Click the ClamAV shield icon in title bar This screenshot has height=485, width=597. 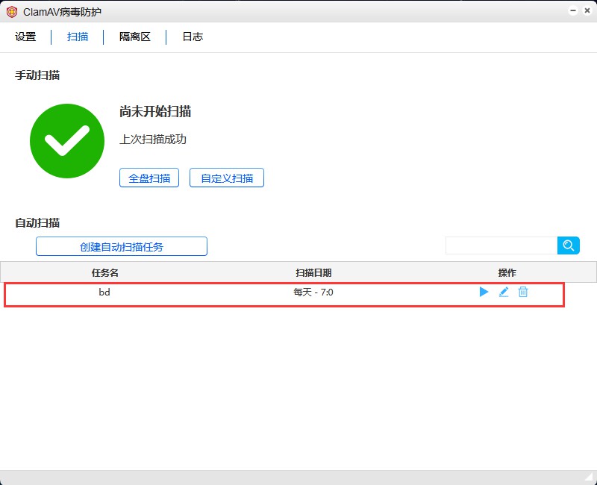click(x=12, y=12)
